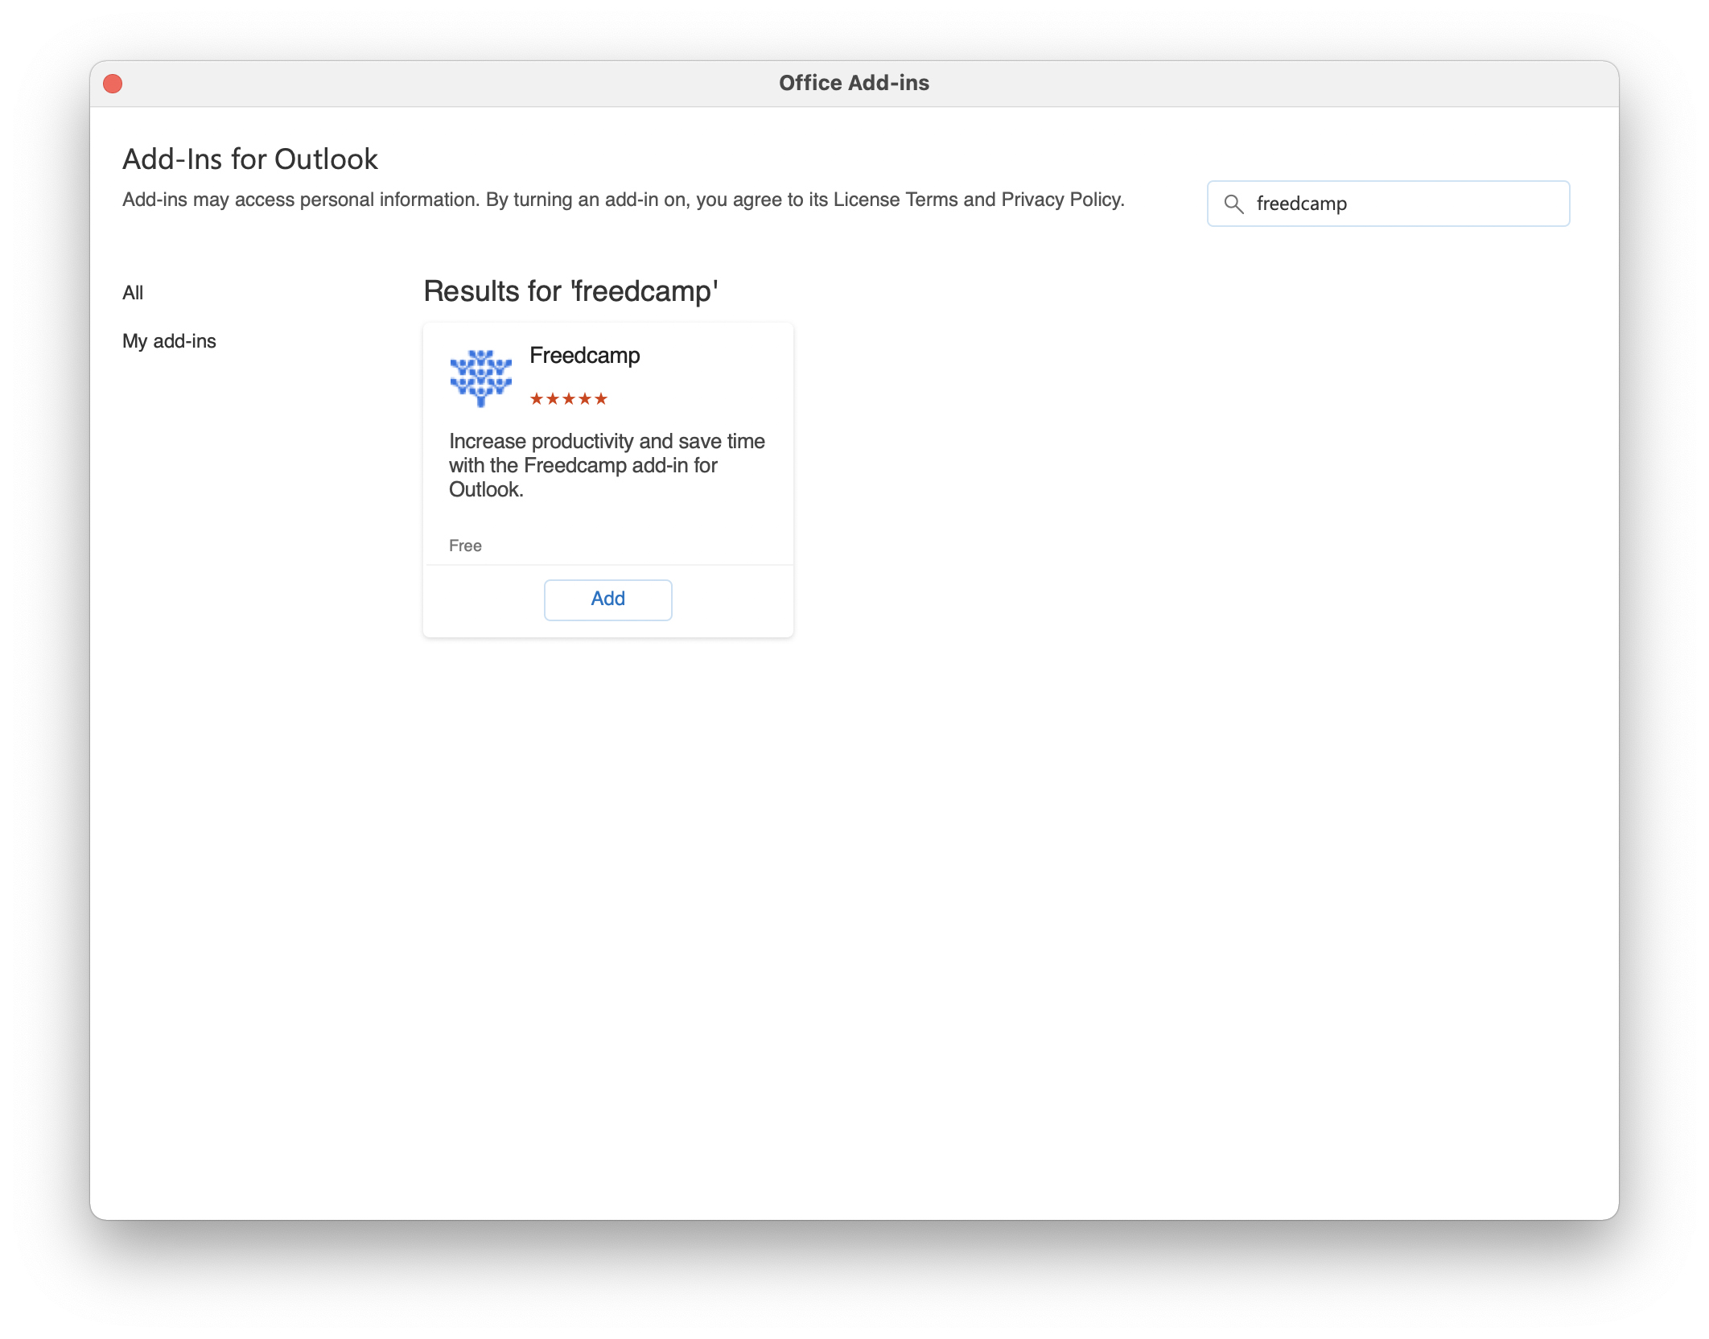Click the first rating star
Image resolution: width=1709 pixels, height=1339 pixels.
point(537,399)
